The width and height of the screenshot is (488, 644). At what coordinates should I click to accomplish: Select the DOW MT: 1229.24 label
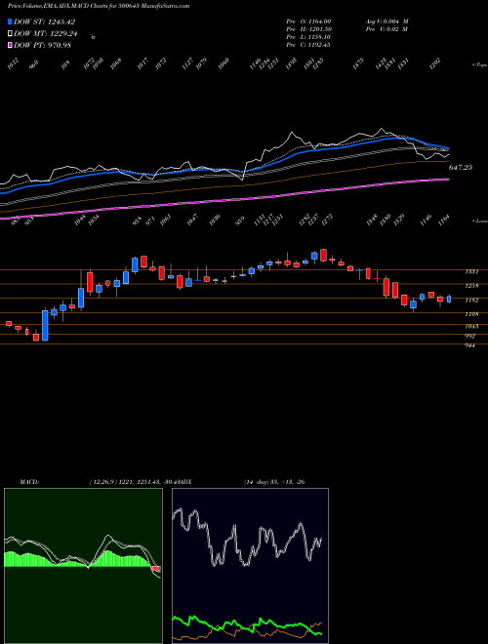click(x=46, y=34)
